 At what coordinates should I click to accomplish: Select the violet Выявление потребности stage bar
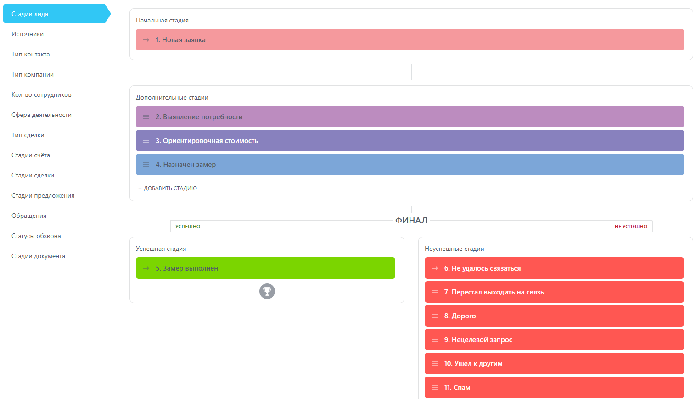coord(410,117)
